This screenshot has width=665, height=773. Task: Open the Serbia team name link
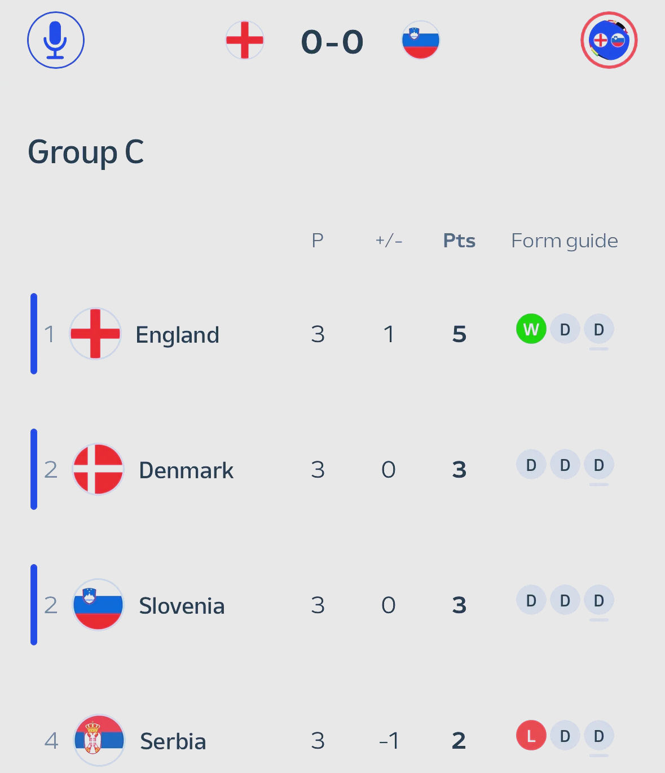[173, 741]
